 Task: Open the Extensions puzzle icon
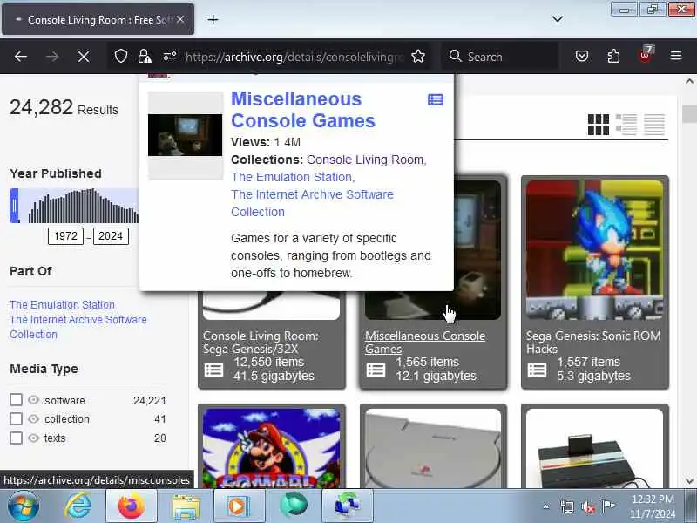pyautogui.click(x=613, y=57)
